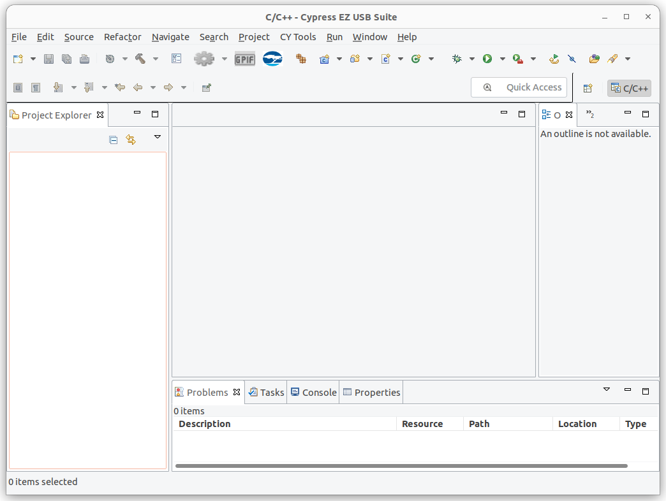Screen dimensions: 666x501
Task: Click the GPIF designer toolbar icon
Action: pyautogui.click(x=244, y=59)
